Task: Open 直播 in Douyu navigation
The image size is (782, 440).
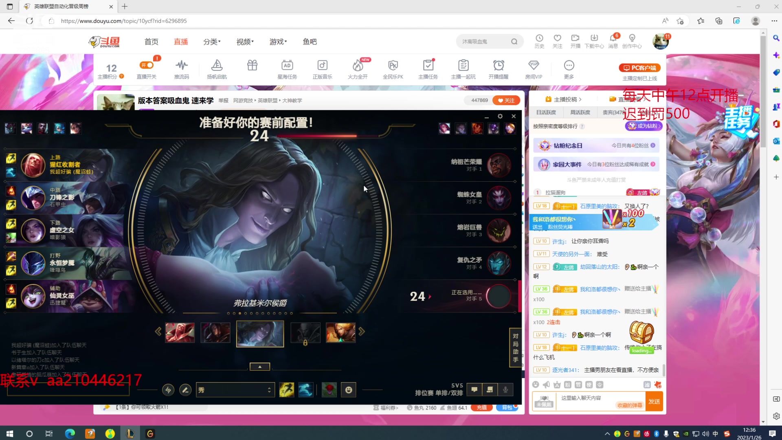Action: tap(181, 42)
